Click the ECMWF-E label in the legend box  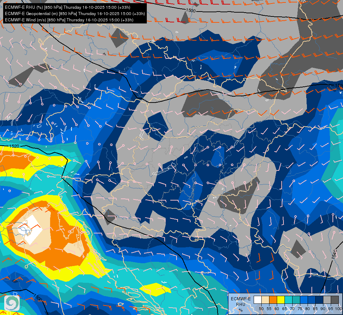pos(241,299)
